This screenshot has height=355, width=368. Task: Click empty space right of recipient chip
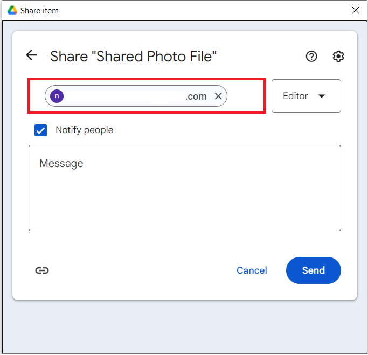(x=245, y=96)
